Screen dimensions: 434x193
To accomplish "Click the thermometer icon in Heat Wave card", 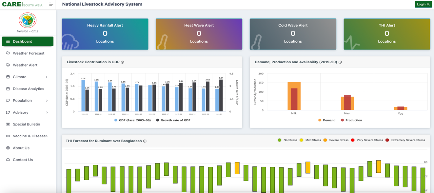I will pyautogui.click(x=163, y=42).
